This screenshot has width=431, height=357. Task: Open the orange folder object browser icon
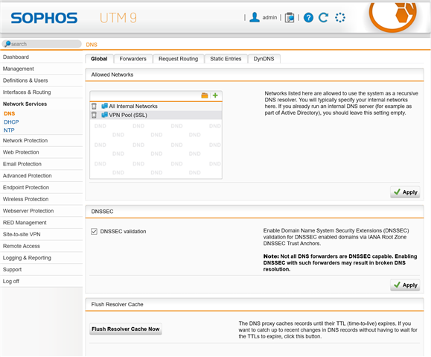(x=205, y=95)
